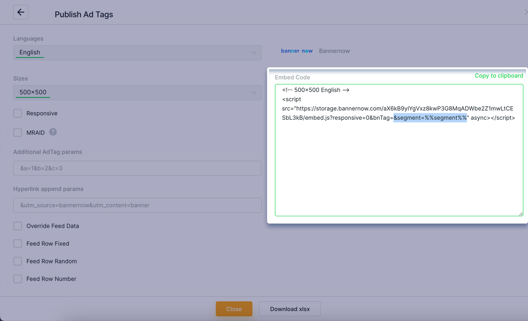Click the Hyperlink append params field
This screenshot has height=321, width=528.
point(137,205)
